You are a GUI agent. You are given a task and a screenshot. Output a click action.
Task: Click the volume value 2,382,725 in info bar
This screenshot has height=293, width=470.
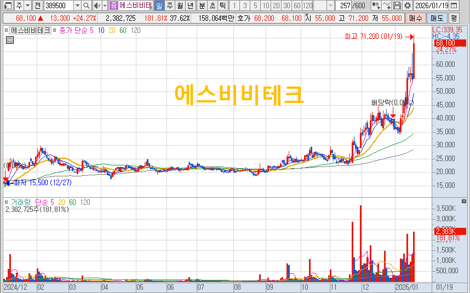click(121, 18)
